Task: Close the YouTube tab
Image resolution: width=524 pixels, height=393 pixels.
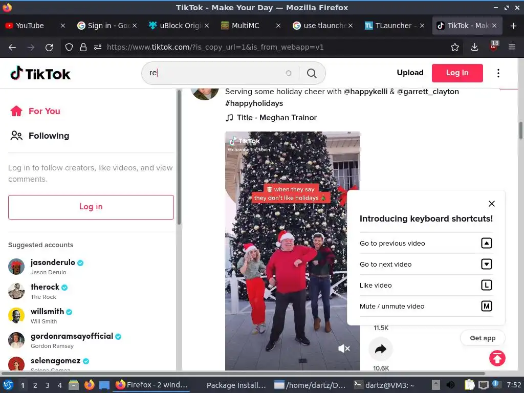Action: pyautogui.click(x=63, y=26)
